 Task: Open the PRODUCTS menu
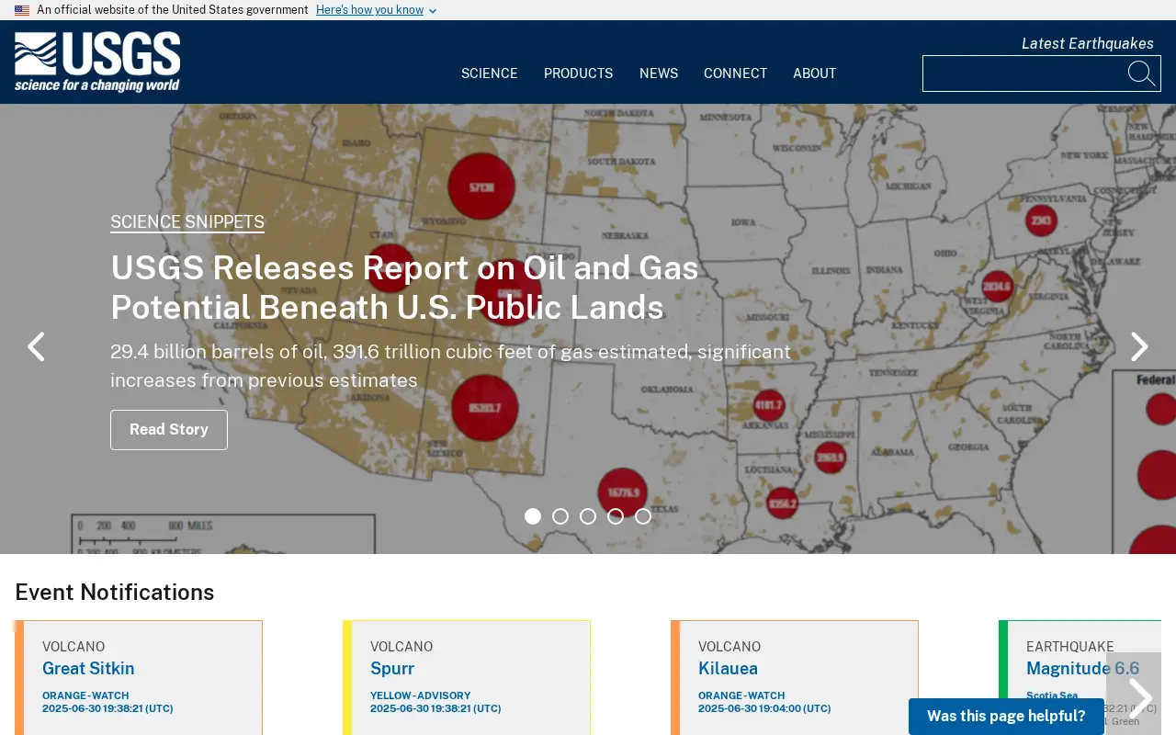pyautogui.click(x=578, y=73)
